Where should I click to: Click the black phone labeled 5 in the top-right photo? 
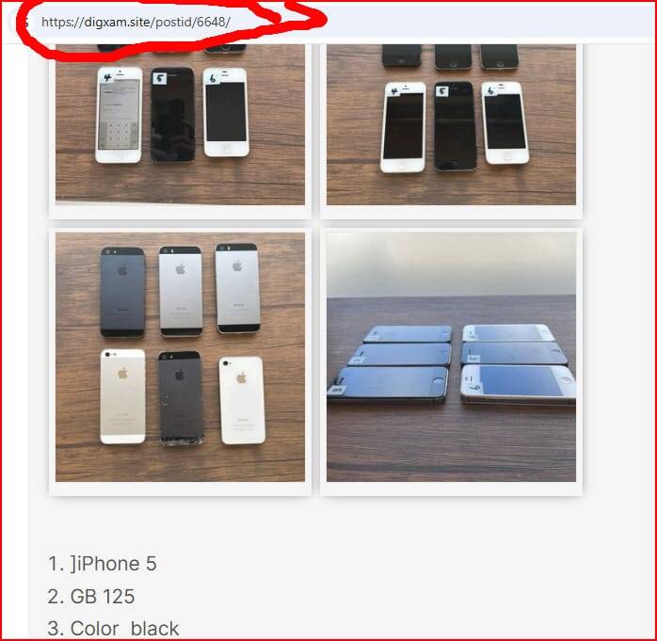point(455,126)
